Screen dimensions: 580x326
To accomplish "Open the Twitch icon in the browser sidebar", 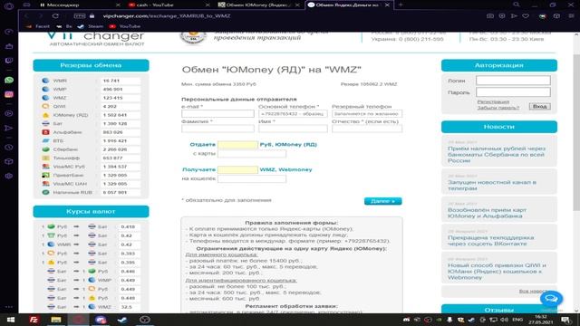I will pos(9,61).
